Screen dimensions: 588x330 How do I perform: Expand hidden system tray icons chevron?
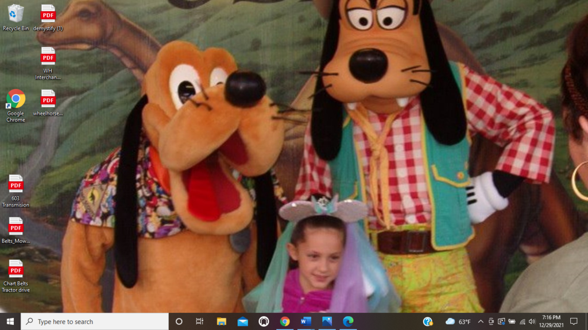coord(481,321)
